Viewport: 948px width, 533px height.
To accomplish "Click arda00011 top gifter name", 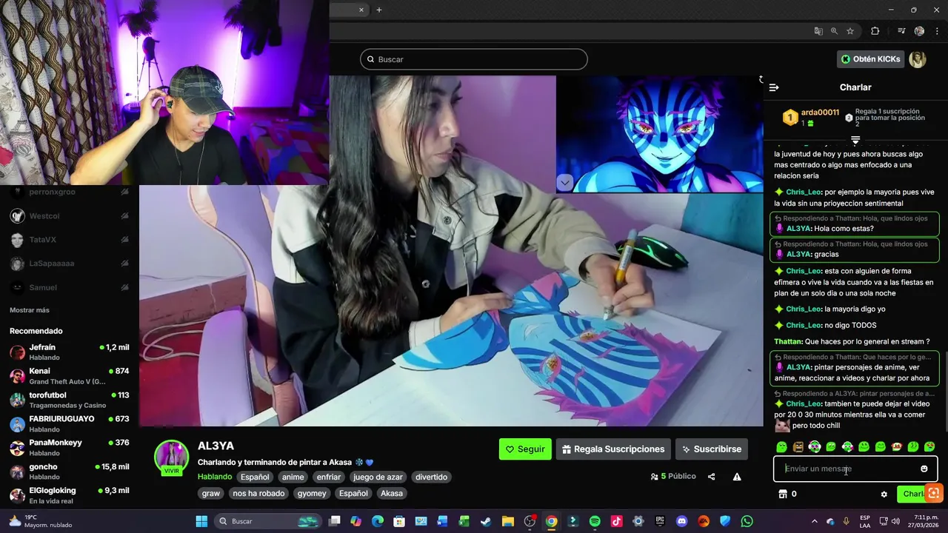I will tap(820, 113).
